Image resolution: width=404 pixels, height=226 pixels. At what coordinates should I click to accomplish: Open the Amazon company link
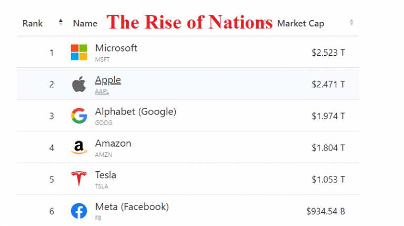point(113,143)
